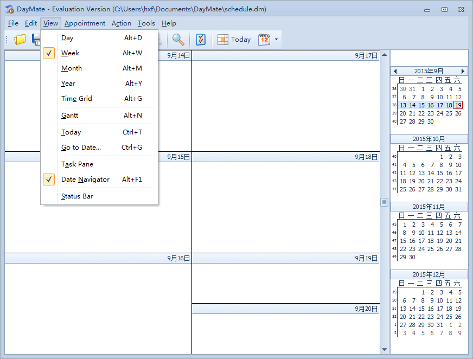Click the vertical scrollbar down arrow

point(385,349)
